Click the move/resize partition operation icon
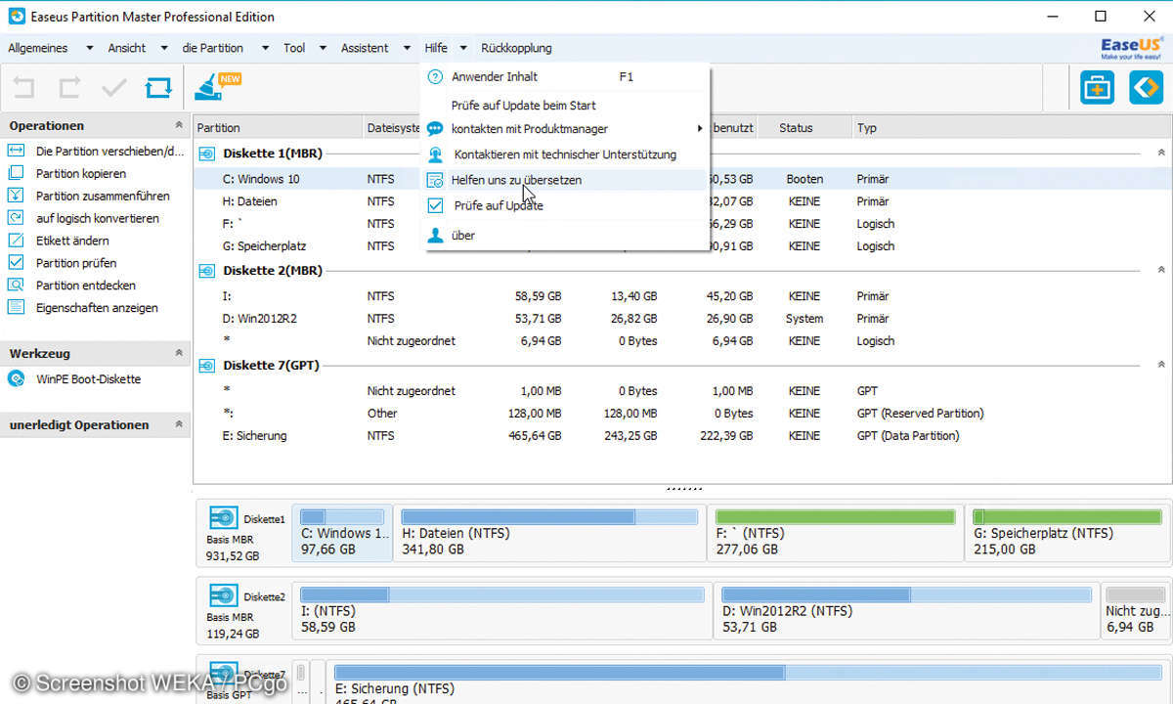 tap(16, 151)
